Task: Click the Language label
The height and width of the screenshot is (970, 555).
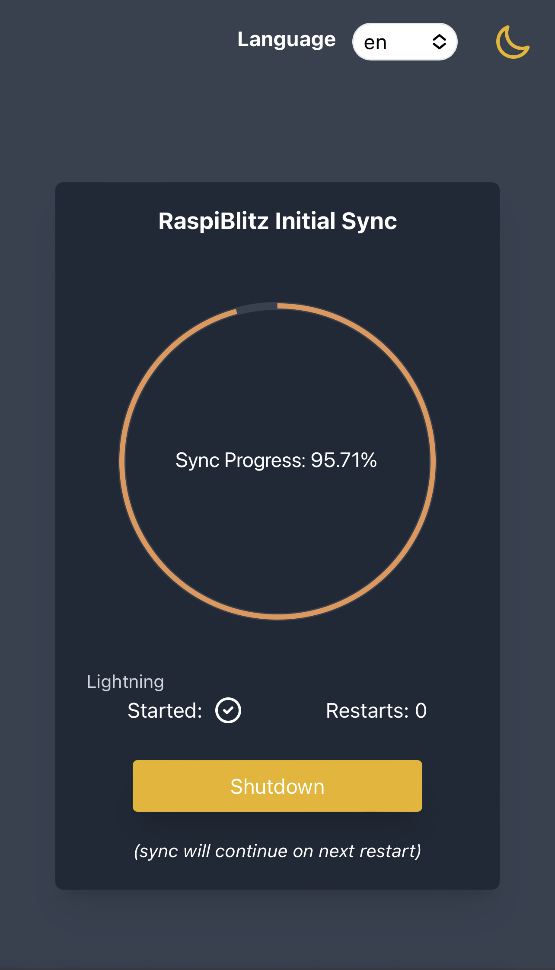Action: (x=287, y=40)
